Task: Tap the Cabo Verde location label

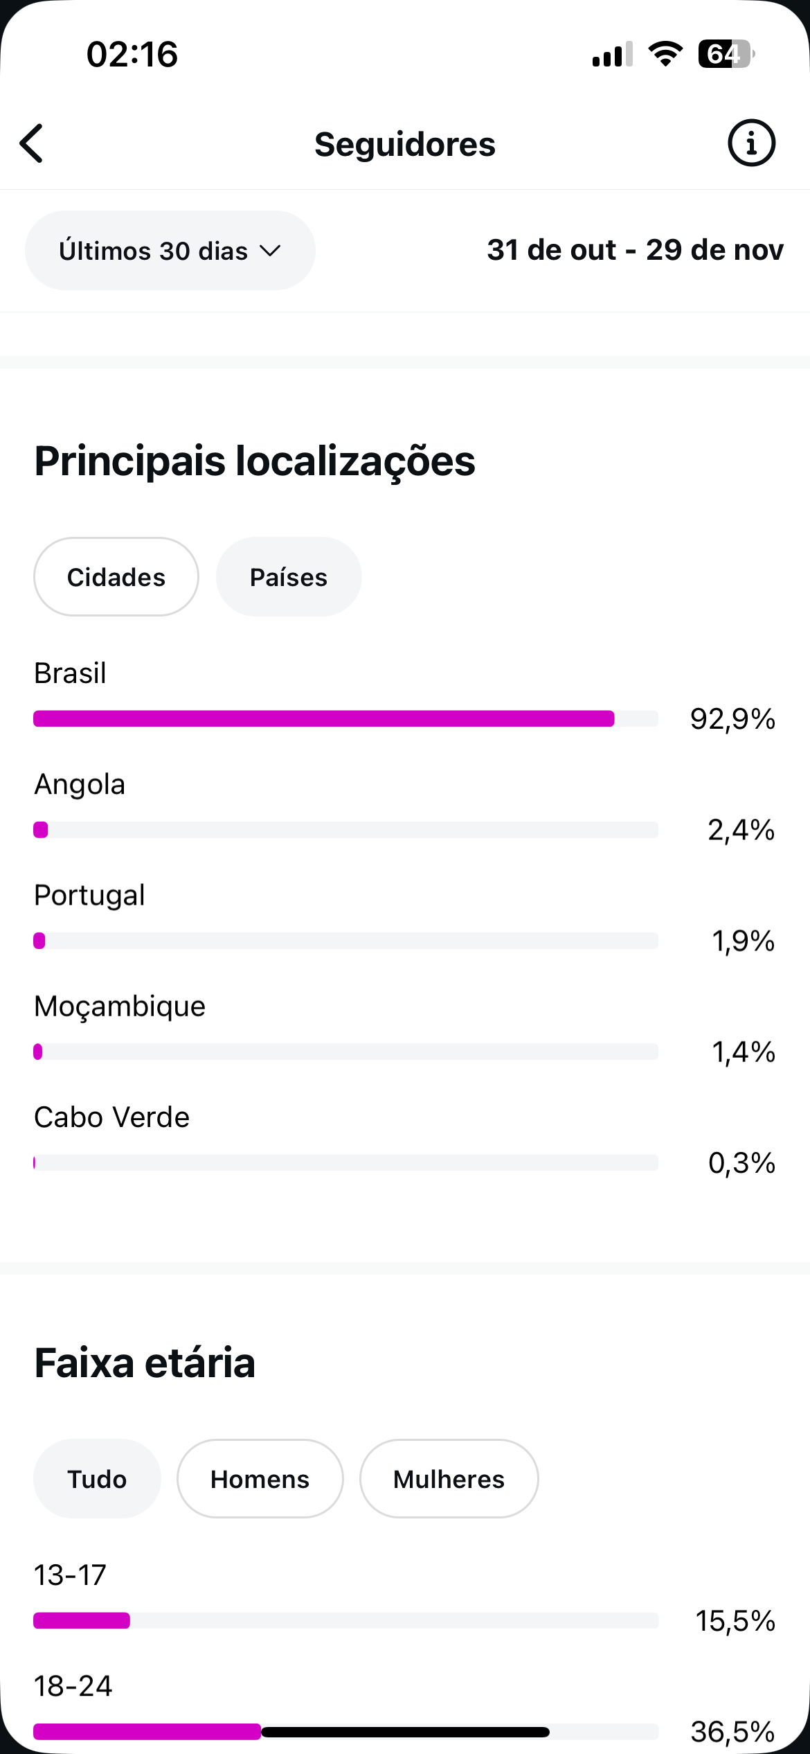Action: point(111,1117)
